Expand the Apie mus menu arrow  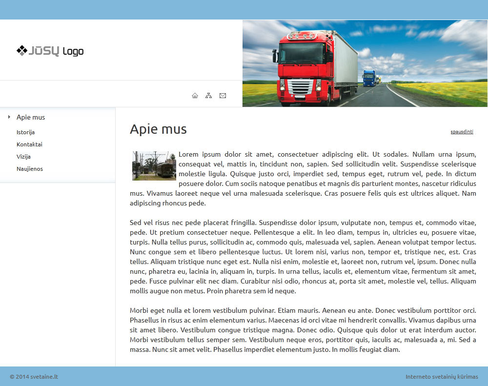coord(9,117)
